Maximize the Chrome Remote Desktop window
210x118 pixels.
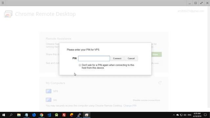(x=196, y=3)
